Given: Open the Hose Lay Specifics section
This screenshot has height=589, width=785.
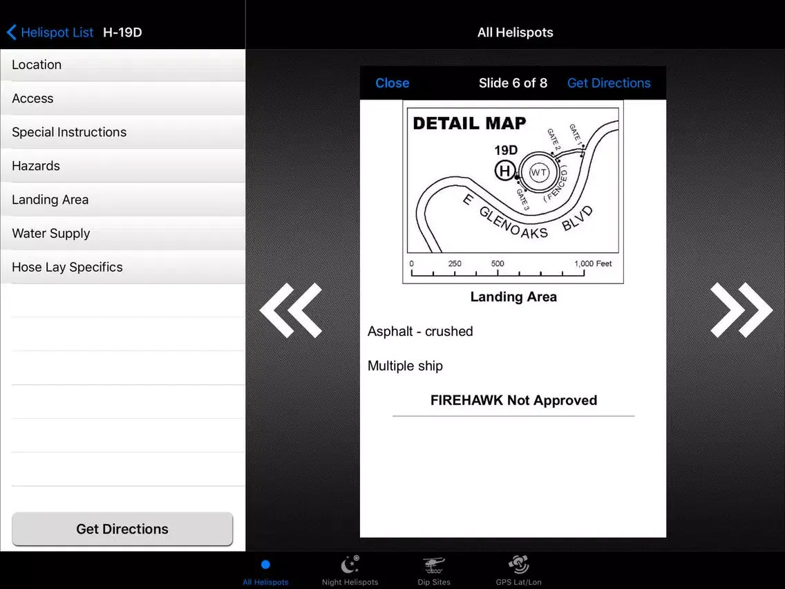Looking at the screenshot, I should [x=123, y=267].
